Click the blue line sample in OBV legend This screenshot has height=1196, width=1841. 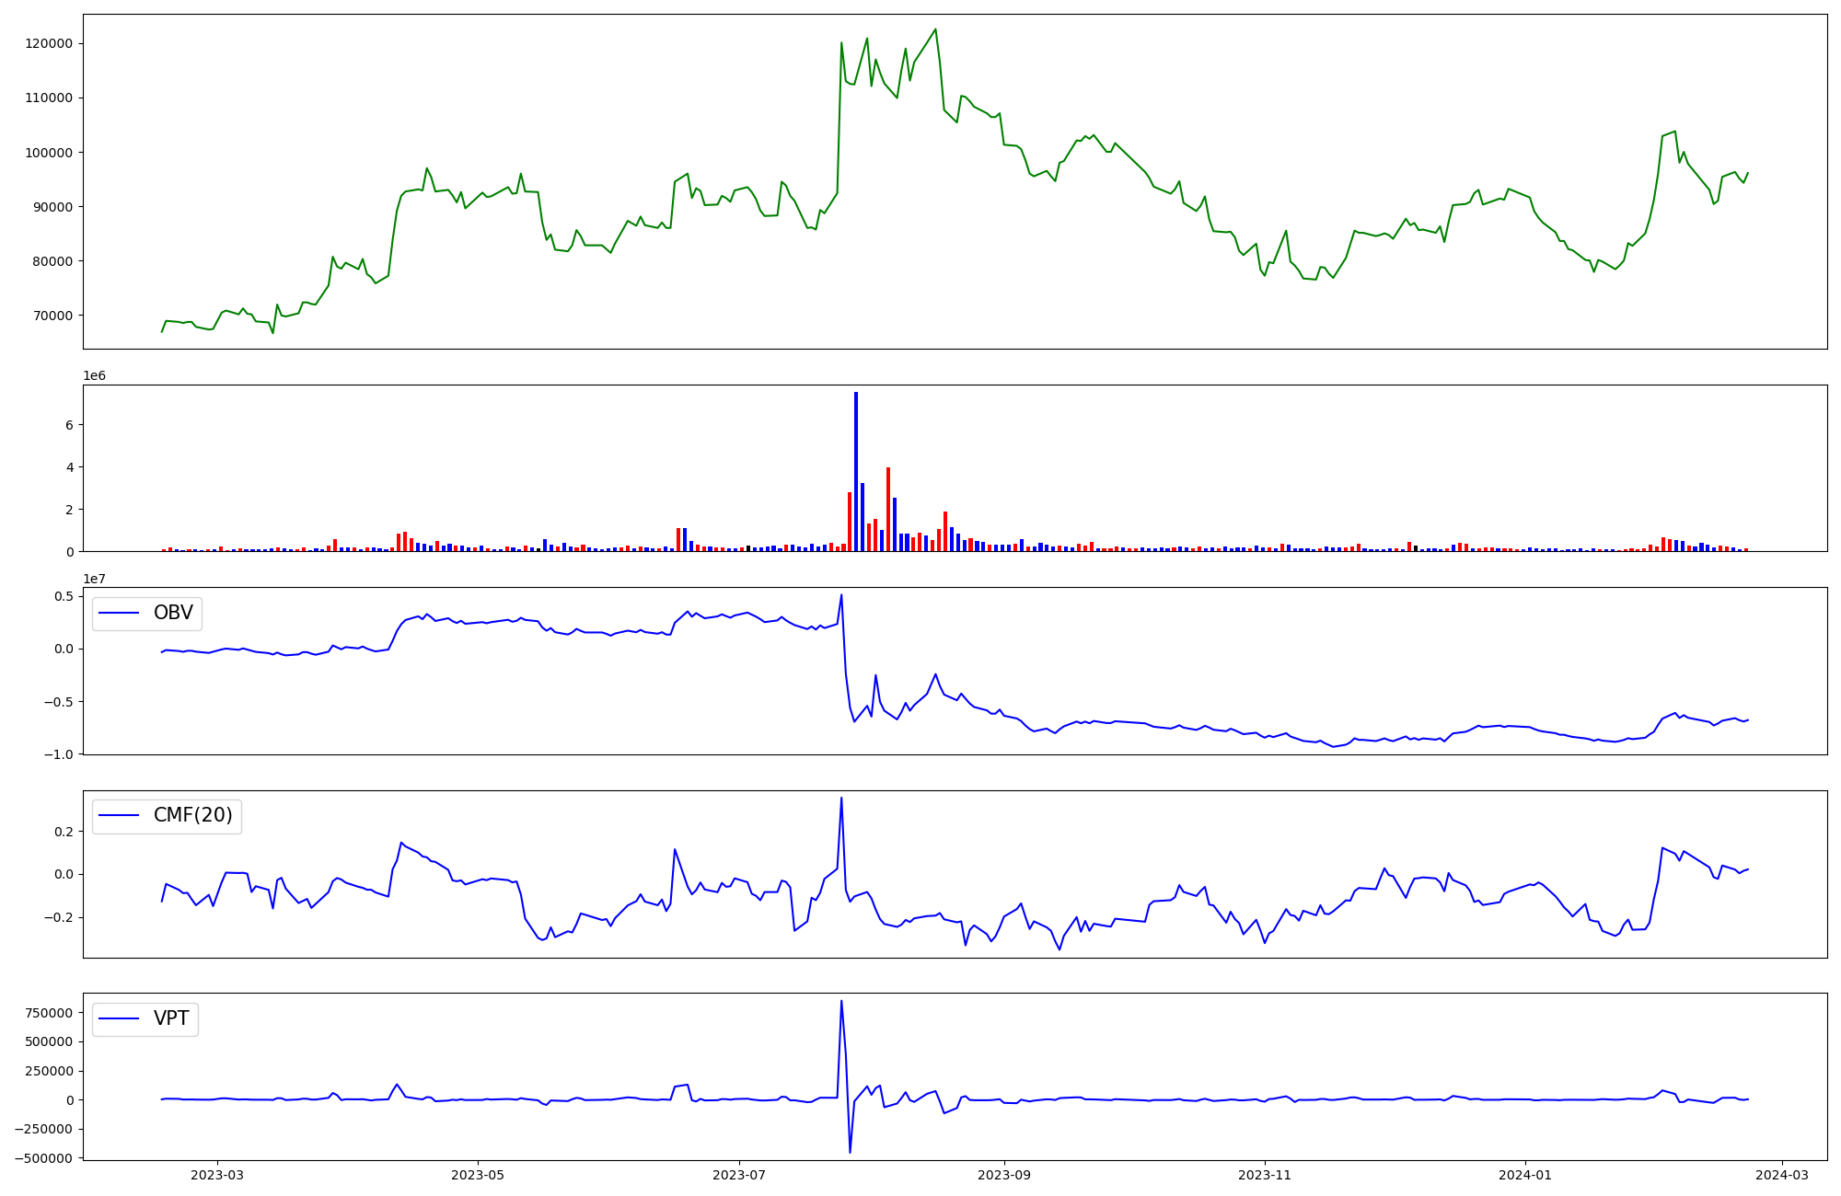pos(119,613)
